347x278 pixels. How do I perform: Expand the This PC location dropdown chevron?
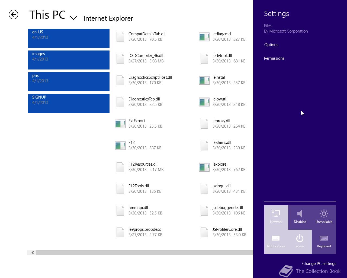click(73, 18)
